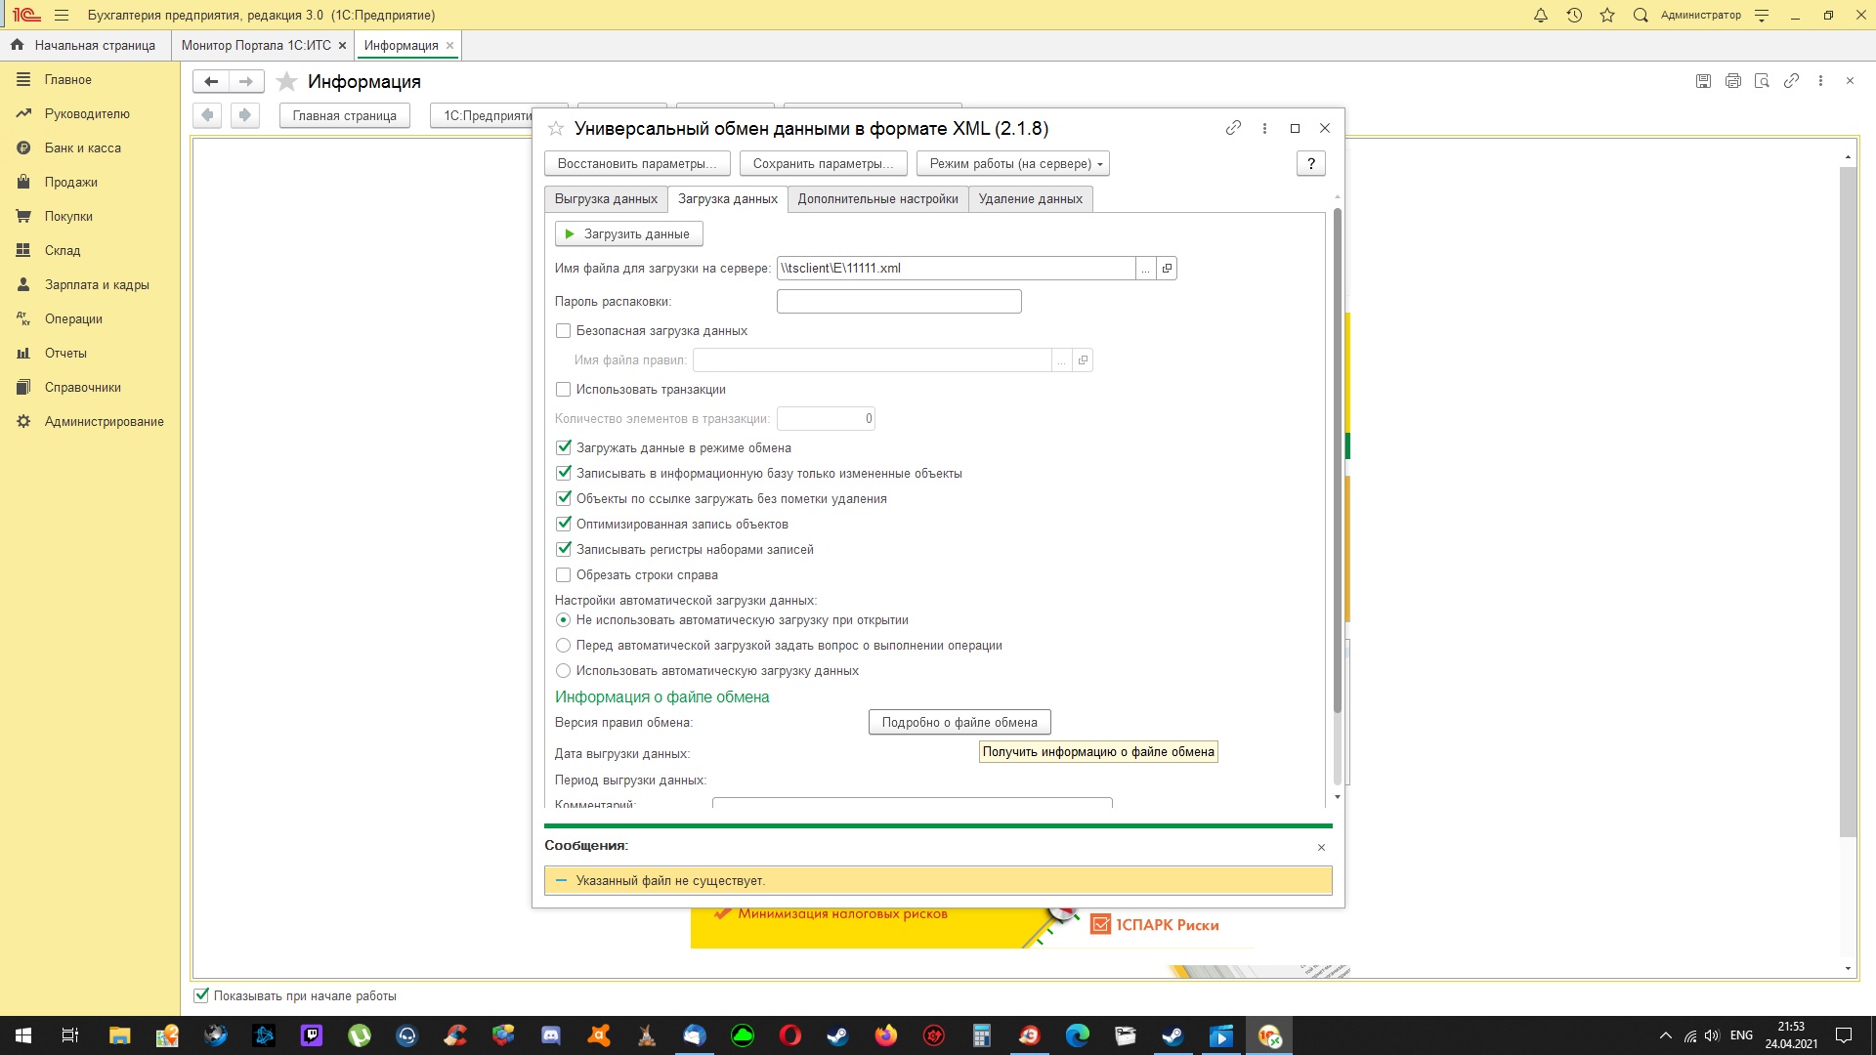This screenshot has width=1876, height=1055.
Task: Click the preview icon on Информация toolbar
Action: [x=1762, y=81]
